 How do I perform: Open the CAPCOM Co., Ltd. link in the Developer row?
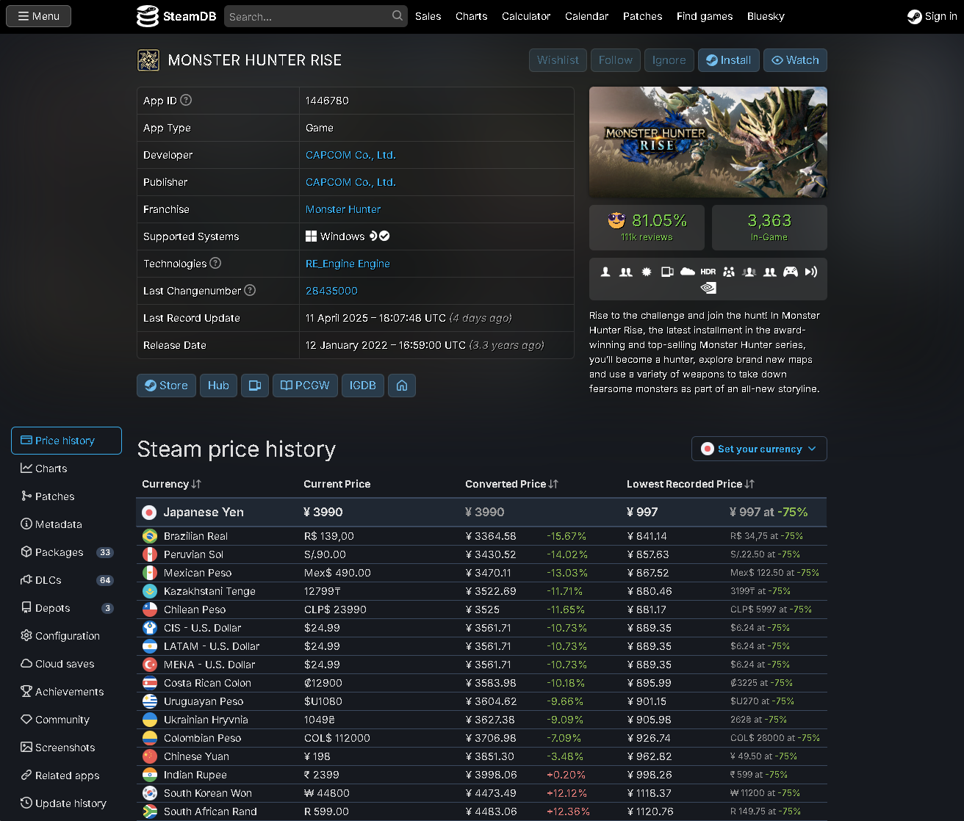tap(350, 155)
